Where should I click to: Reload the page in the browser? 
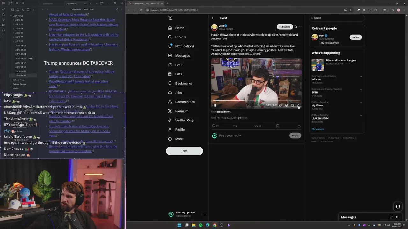click(x=141, y=10)
